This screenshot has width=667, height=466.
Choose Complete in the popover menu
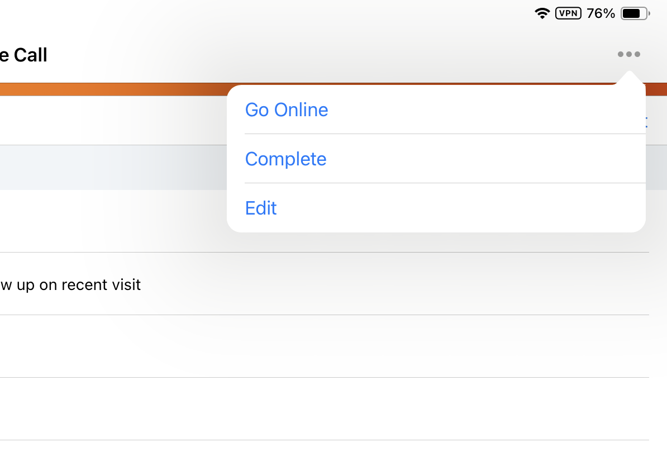click(285, 159)
